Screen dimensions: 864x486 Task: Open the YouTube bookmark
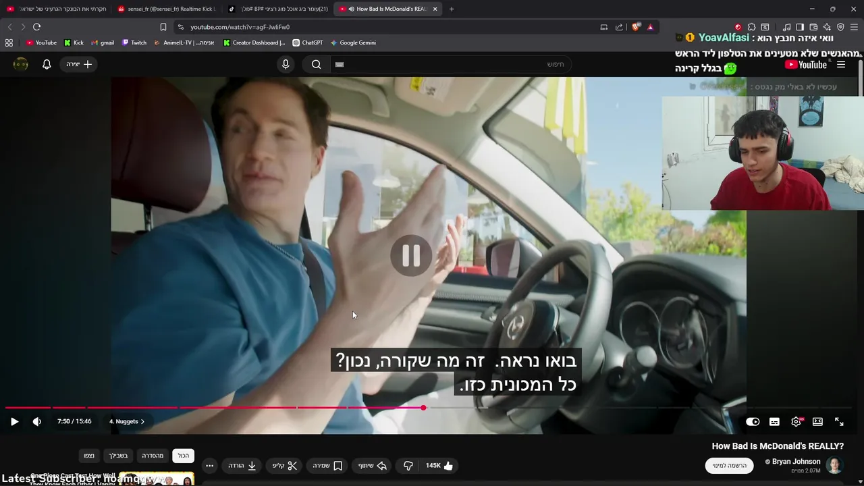pyautogui.click(x=41, y=43)
